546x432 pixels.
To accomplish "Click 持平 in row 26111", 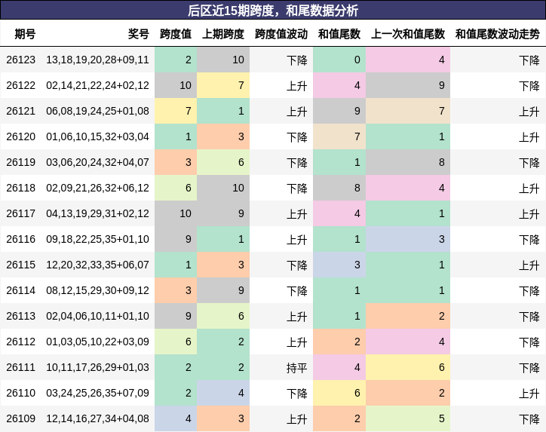I will click(x=296, y=368).
